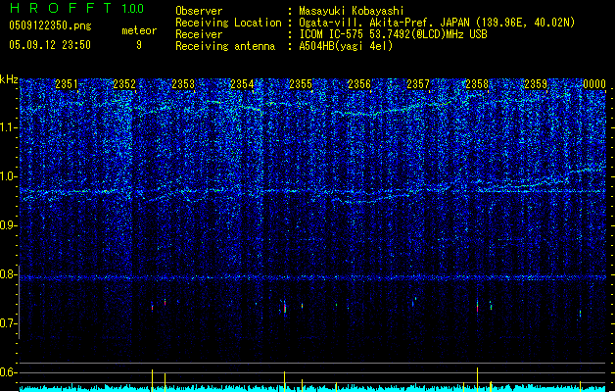Select the Ogata-vill. Akita-Pref. JAPAN location text
Screen dimensions: 616x392
point(437,23)
